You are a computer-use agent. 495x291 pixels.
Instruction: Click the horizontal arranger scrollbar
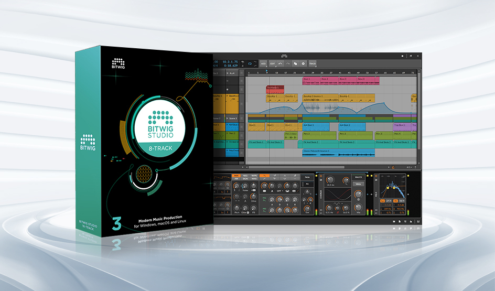click(296, 167)
